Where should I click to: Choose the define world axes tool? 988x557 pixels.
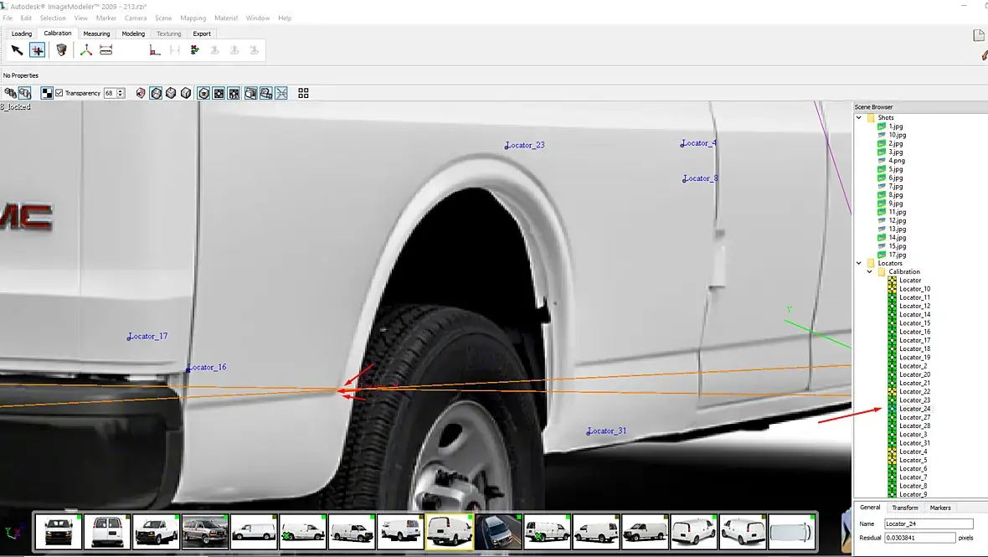coord(85,50)
